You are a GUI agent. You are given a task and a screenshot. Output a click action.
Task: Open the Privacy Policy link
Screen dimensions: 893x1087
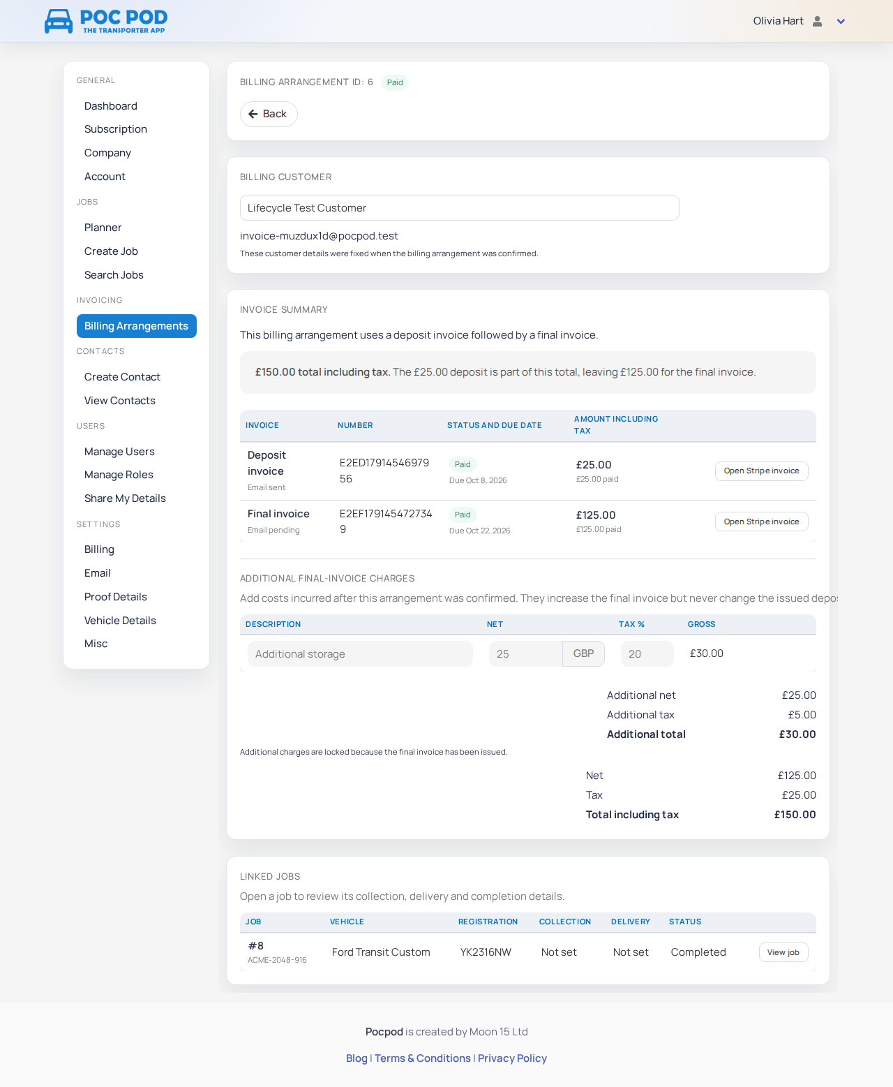point(512,1058)
